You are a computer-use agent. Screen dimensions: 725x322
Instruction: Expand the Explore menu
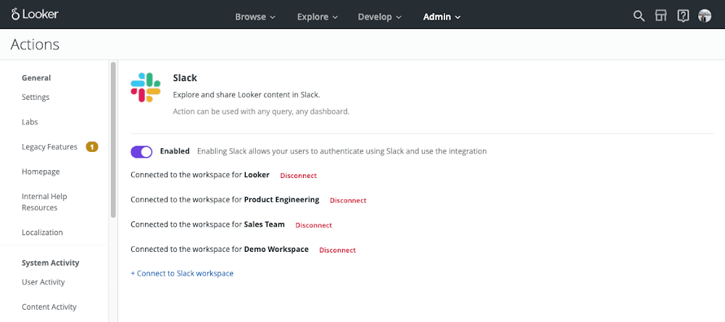(x=318, y=17)
